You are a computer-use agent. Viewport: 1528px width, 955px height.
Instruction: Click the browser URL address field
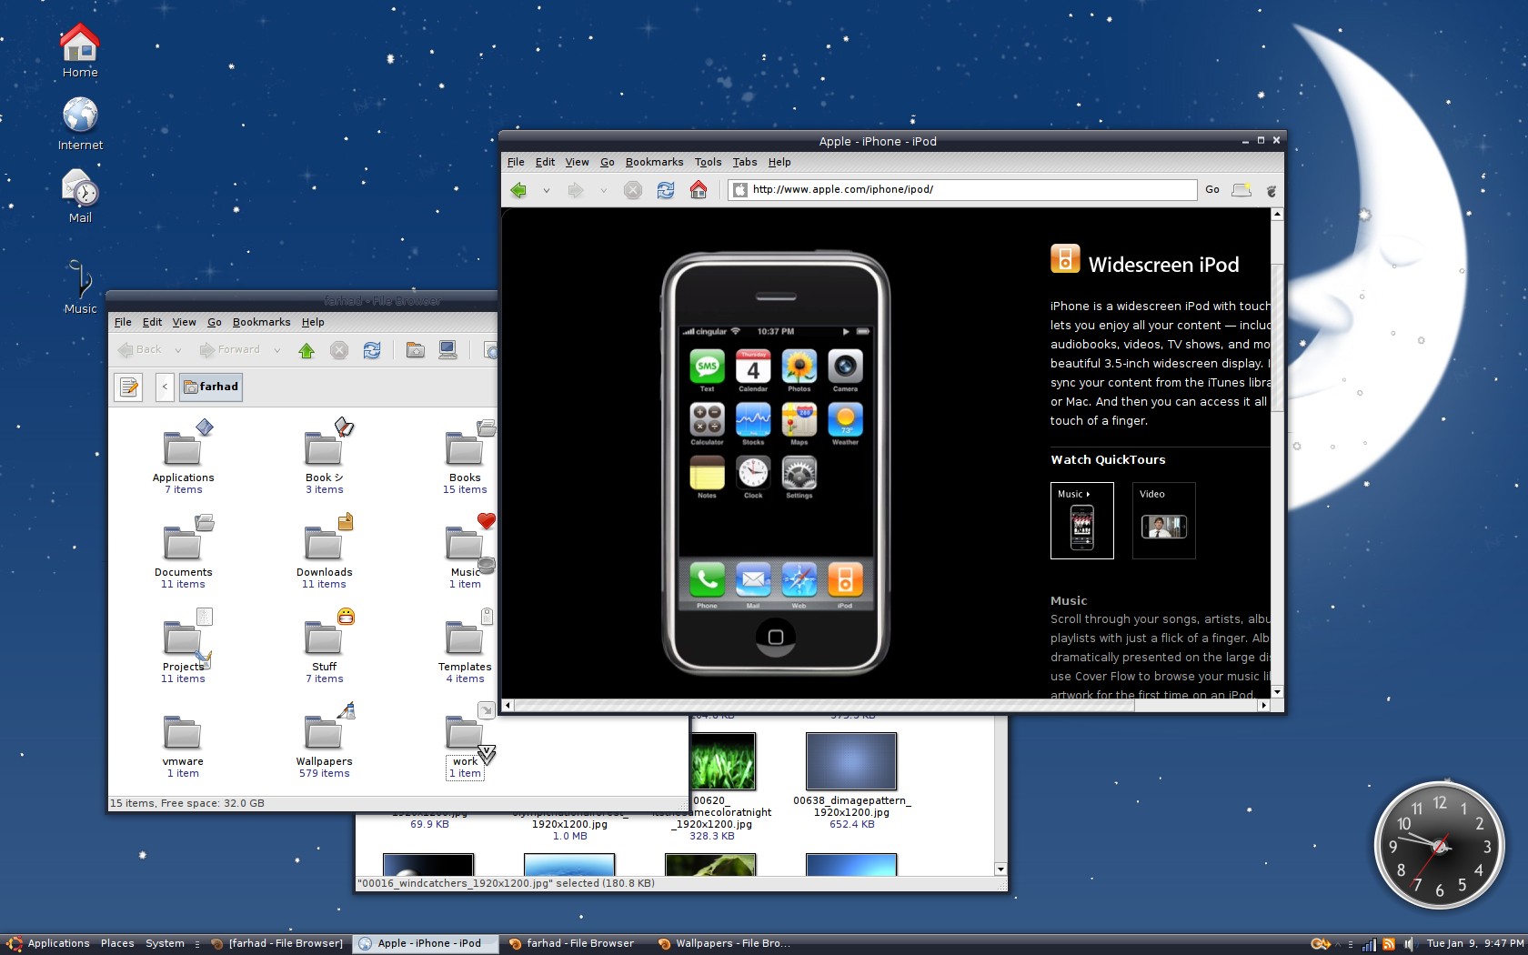[962, 190]
